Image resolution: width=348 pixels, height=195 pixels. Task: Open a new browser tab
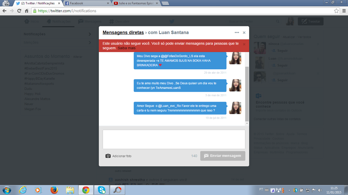click(165, 3)
